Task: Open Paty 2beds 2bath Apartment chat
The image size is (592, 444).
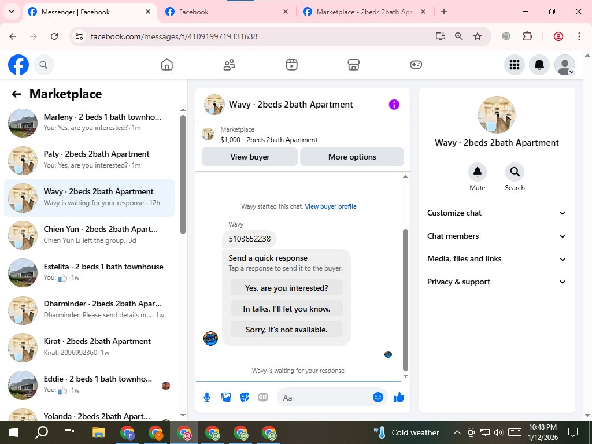Action: [x=90, y=160]
